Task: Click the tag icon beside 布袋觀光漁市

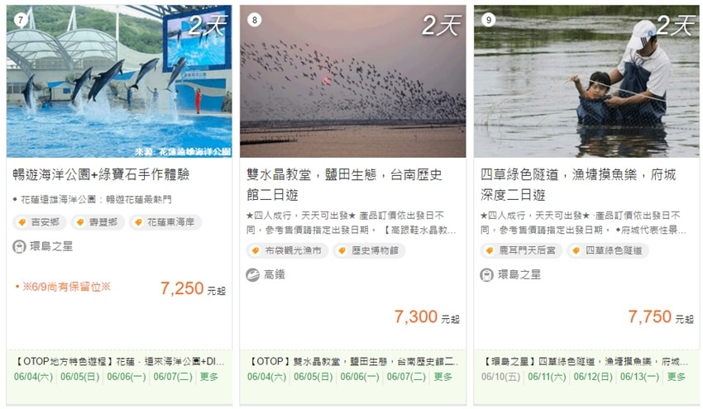Action: (257, 250)
